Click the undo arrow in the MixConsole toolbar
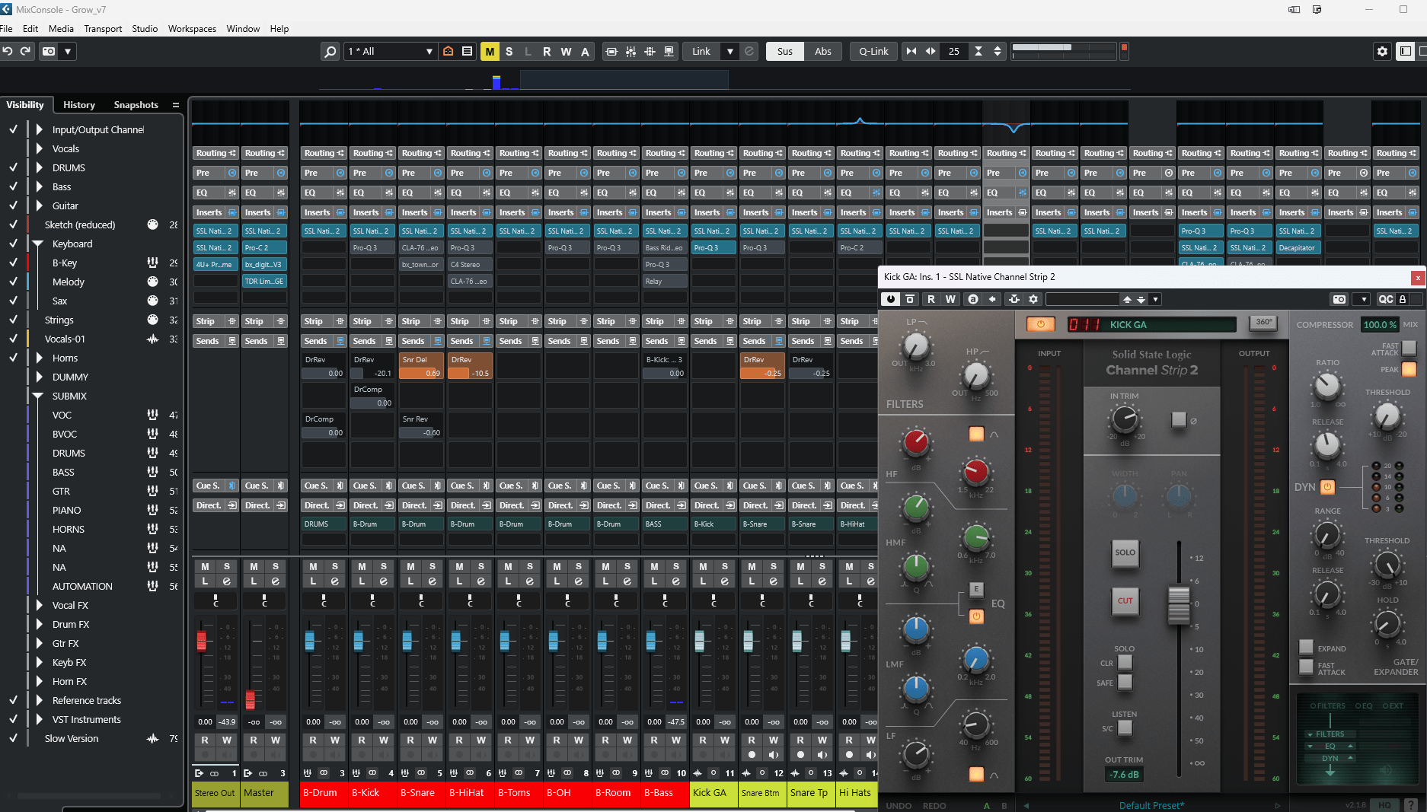 [x=8, y=51]
